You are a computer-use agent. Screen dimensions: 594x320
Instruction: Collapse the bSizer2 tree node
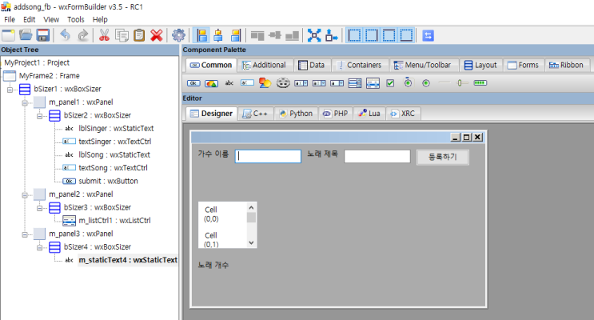point(40,116)
